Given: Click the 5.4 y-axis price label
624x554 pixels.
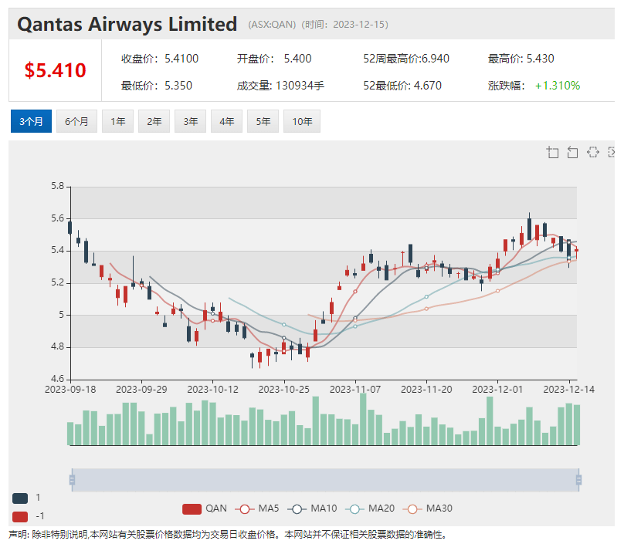Looking at the screenshot, I should [x=57, y=250].
